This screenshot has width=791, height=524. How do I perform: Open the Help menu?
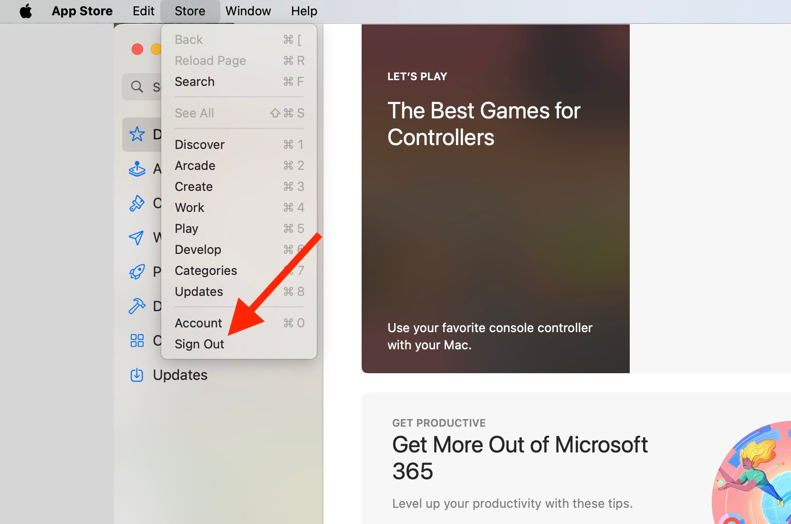click(x=304, y=11)
